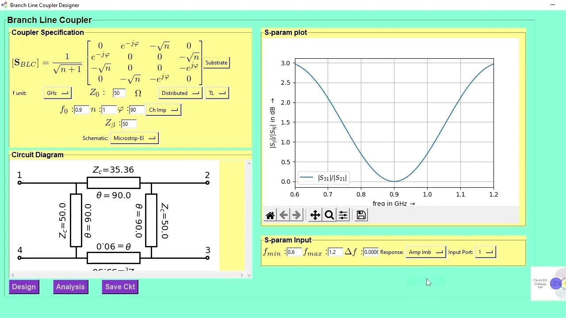Click the Zc=35.36 label in diagram
The height and width of the screenshot is (318, 566).
pyautogui.click(x=113, y=170)
